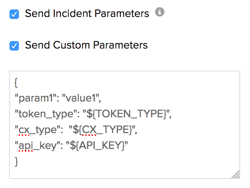
Task: Place cursor after the opening curly brace
Action: (x=19, y=83)
